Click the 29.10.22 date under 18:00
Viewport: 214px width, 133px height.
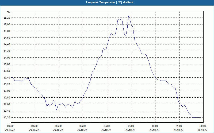pyautogui.click(x=155, y=130)
